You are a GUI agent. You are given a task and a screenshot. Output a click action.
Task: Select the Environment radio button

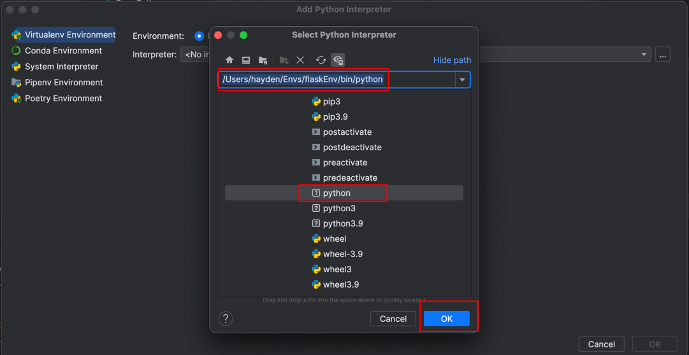point(199,36)
